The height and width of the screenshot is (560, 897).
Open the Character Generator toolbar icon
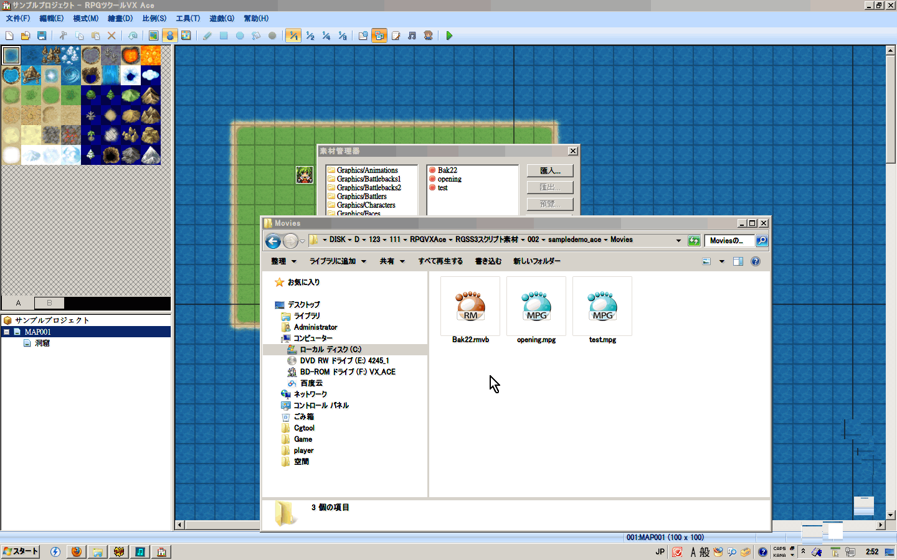428,36
